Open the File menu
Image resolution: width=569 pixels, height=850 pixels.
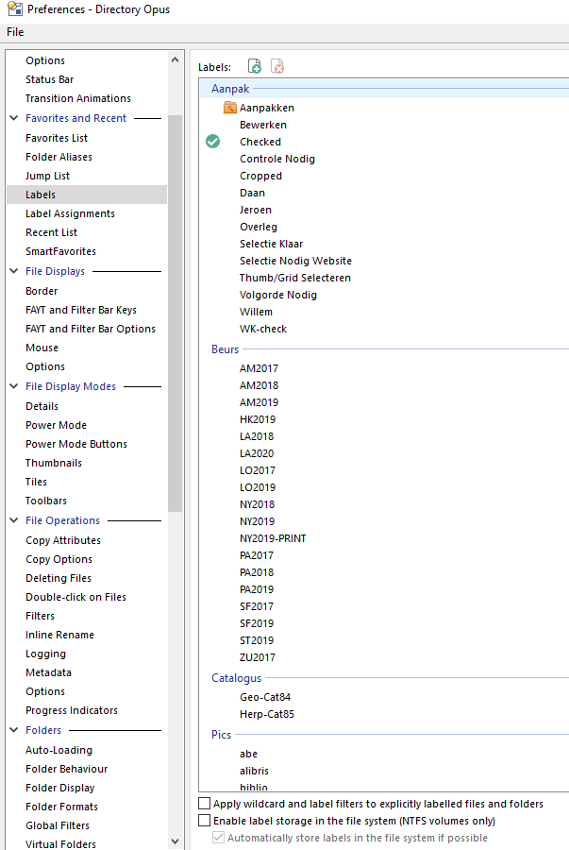click(x=15, y=32)
